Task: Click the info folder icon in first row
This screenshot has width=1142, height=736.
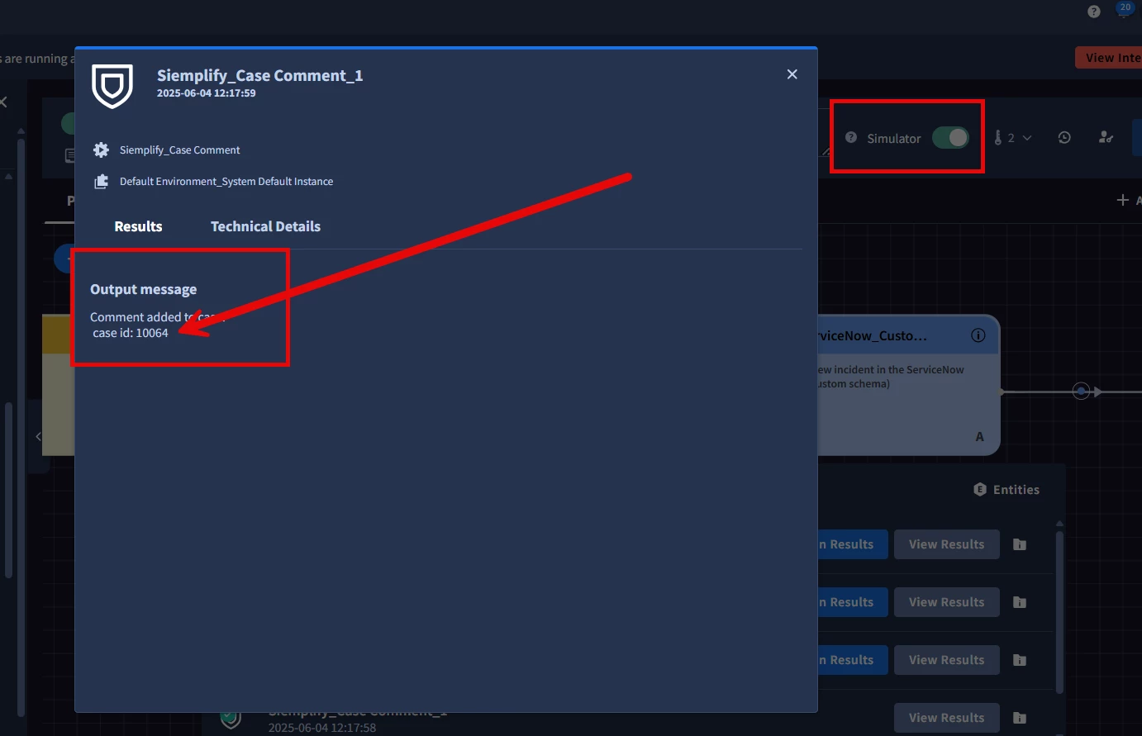Action: click(1020, 544)
